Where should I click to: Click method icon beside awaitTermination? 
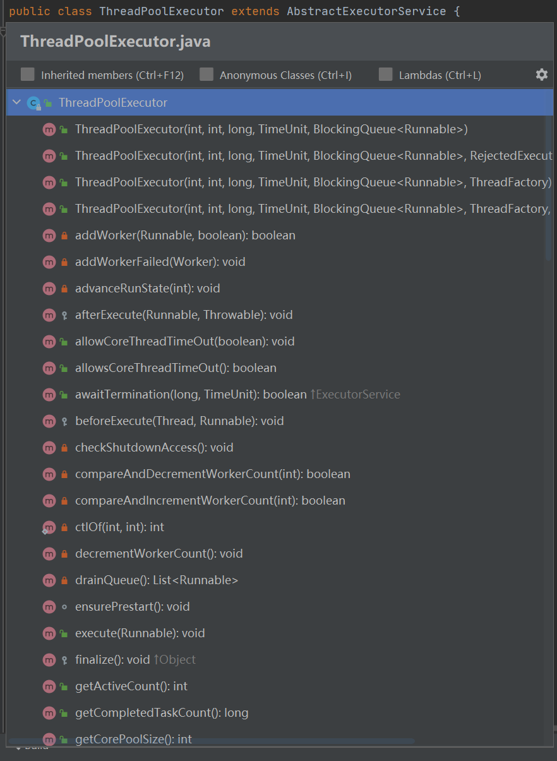pyautogui.click(x=49, y=394)
